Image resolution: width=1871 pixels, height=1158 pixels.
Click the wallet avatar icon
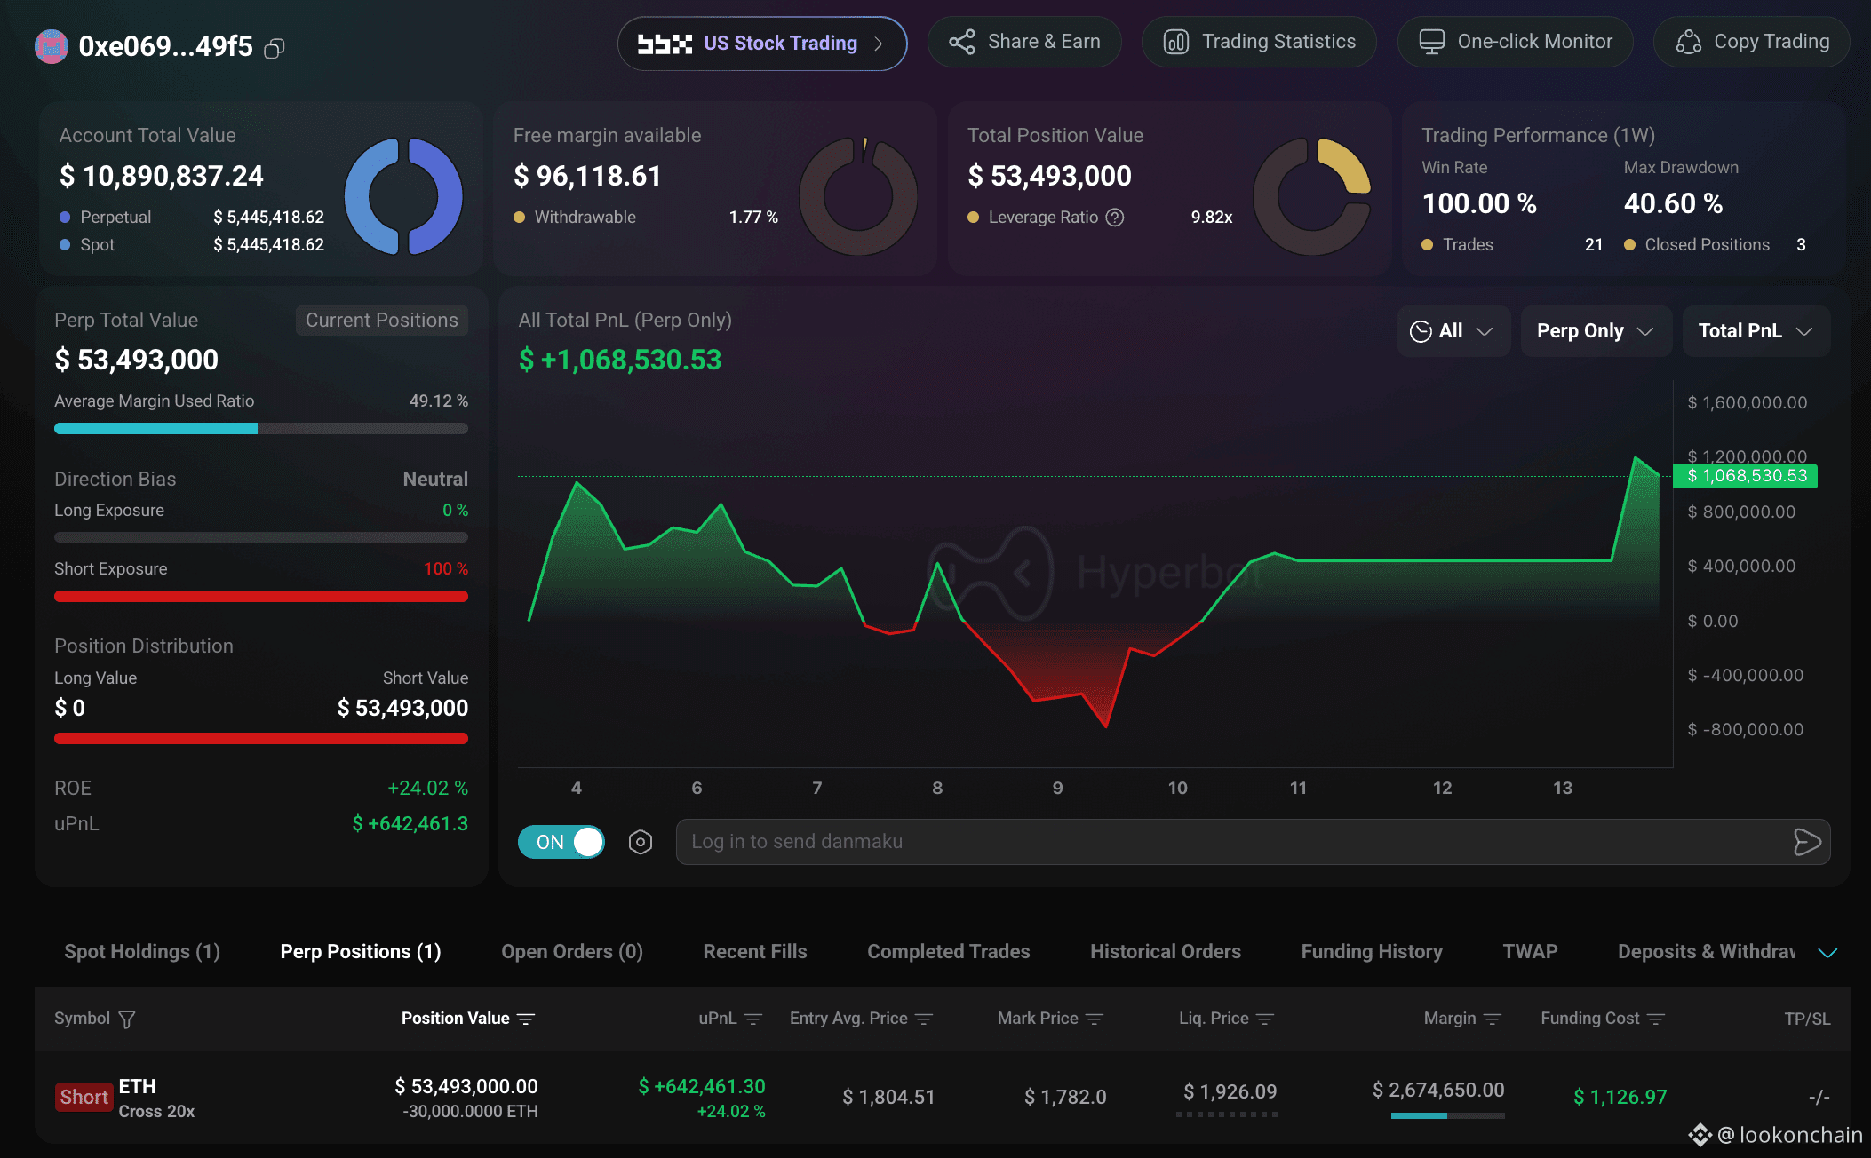coord(52,46)
